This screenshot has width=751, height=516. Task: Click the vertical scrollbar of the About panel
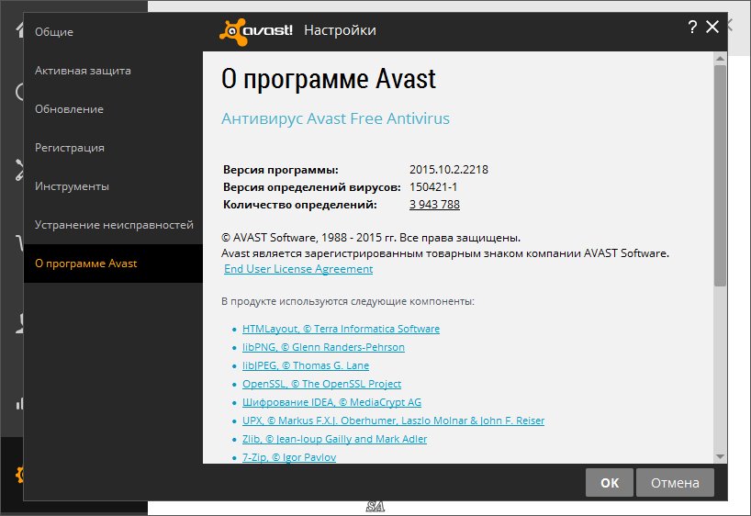[720, 174]
